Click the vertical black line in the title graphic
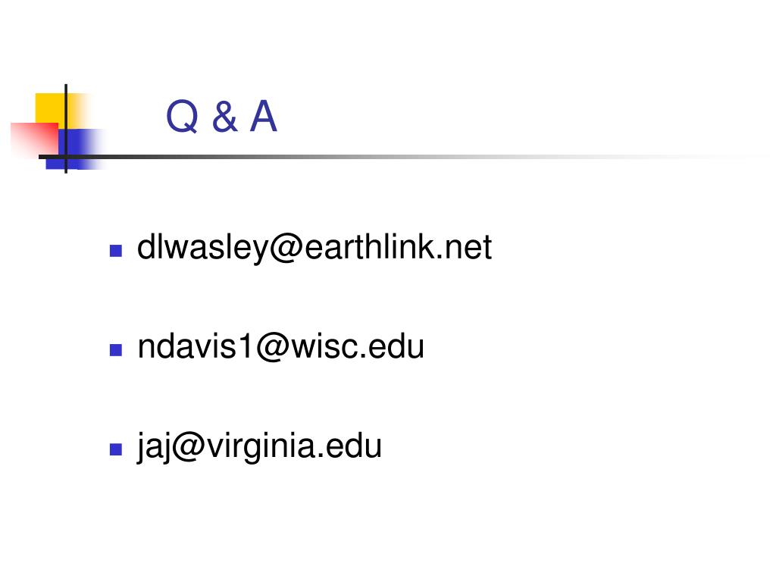776x582 pixels. (66, 129)
